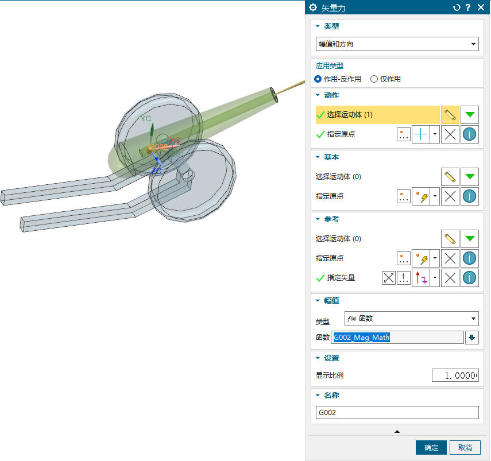Click the 取消 button

click(465, 448)
